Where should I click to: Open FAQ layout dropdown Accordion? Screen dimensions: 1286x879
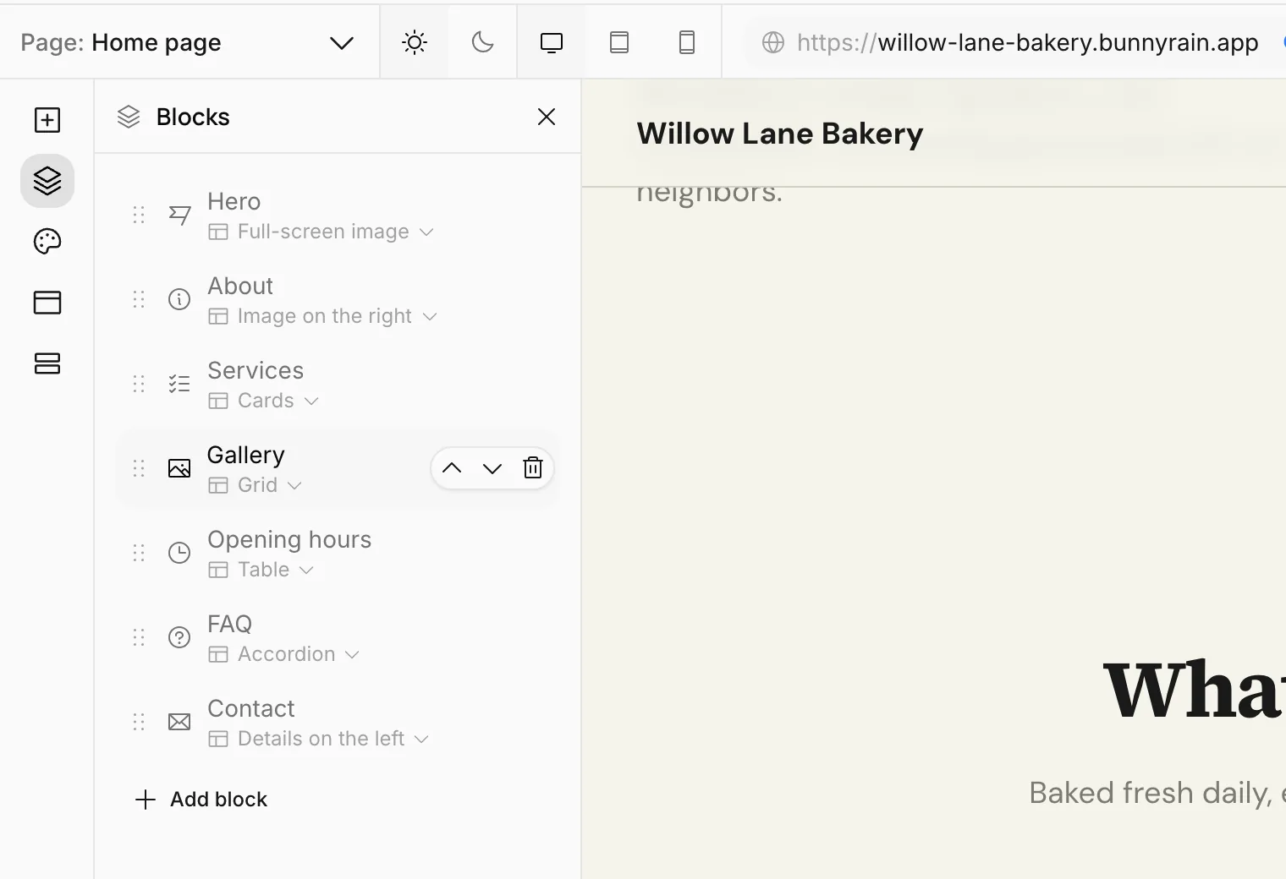[284, 654]
